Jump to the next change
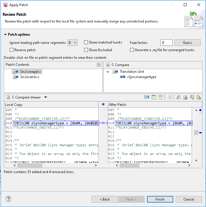The height and width of the screenshot is (207, 206). tap(192, 97)
